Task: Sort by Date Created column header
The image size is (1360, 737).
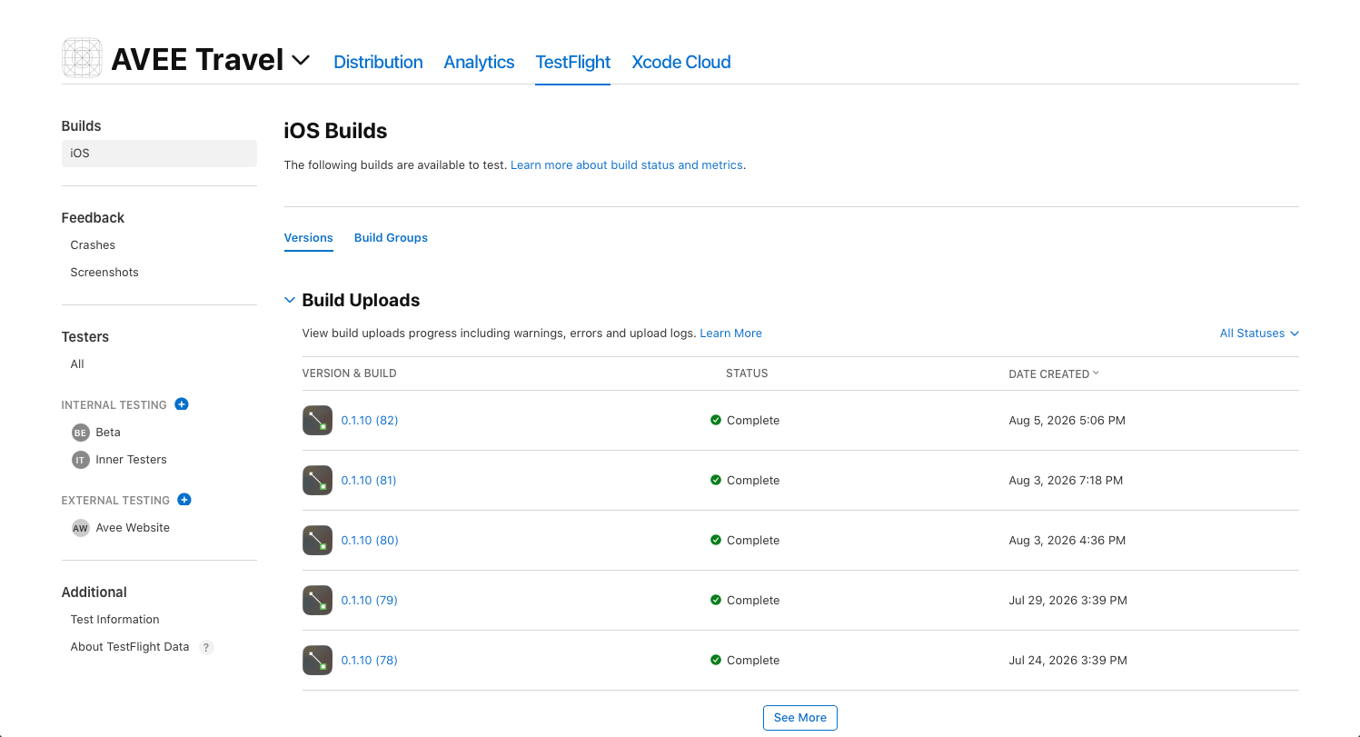Action: [1054, 373]
